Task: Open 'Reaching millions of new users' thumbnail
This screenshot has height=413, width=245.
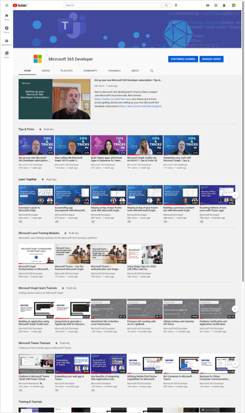Action: (217, 195)
